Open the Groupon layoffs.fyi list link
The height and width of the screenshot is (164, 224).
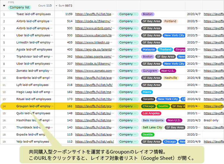(95, 106)
